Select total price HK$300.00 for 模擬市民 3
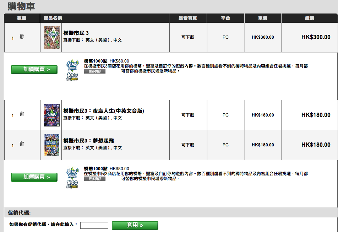 [x=316, y=37]
